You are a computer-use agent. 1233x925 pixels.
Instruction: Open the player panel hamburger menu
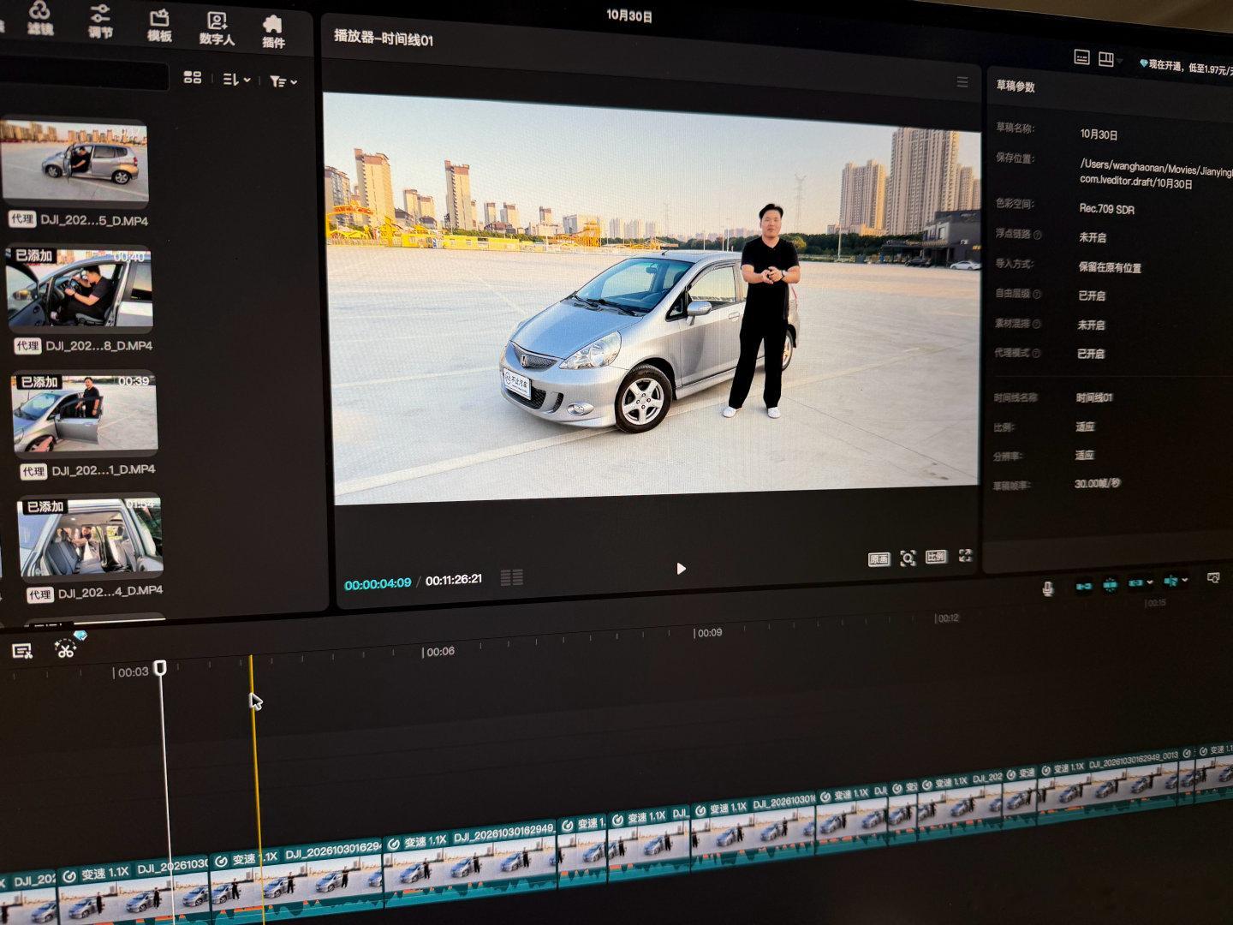(x=962, y=82)
